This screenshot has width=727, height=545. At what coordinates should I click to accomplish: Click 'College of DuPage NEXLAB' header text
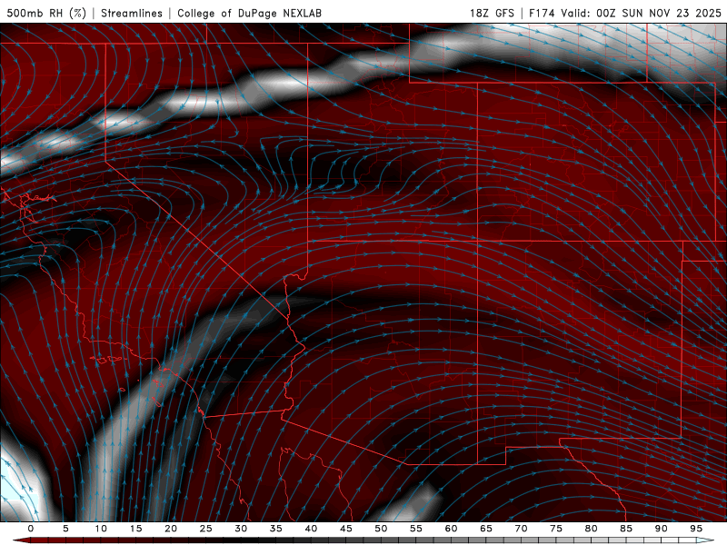(x=249, y=13)
